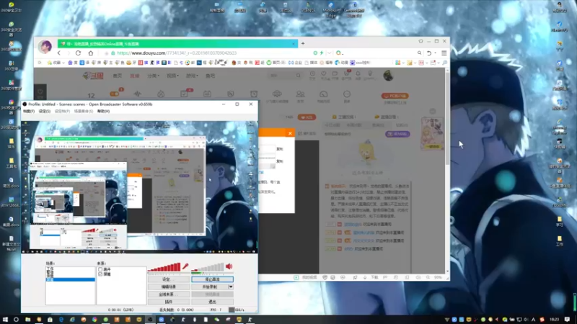Open the 文件(F) menu in OBS
The height and width of the screenshot is (324, 577).
(29, 111)
